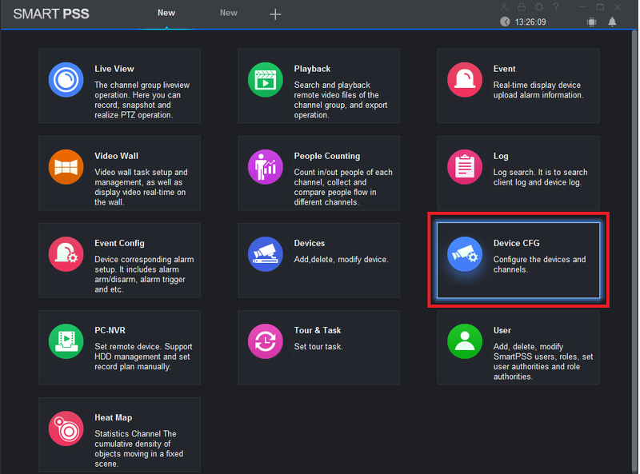Screen dimensions: 640x474
Task: Open alarm notifications bell icon
Action: click(x=612, y=22)
